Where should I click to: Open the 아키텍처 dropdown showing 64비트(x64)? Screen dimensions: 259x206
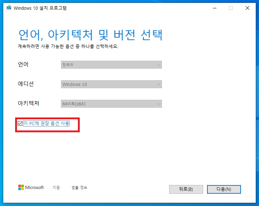pos(111,104)
